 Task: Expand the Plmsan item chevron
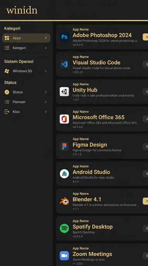(x=45, y=102)
